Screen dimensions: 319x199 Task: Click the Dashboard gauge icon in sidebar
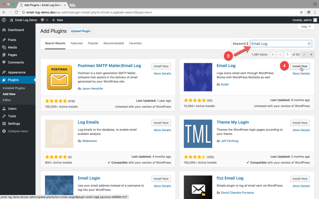[4, 30]
